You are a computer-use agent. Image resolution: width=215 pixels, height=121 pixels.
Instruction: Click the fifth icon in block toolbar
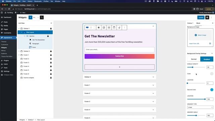(x=109, y=28)
